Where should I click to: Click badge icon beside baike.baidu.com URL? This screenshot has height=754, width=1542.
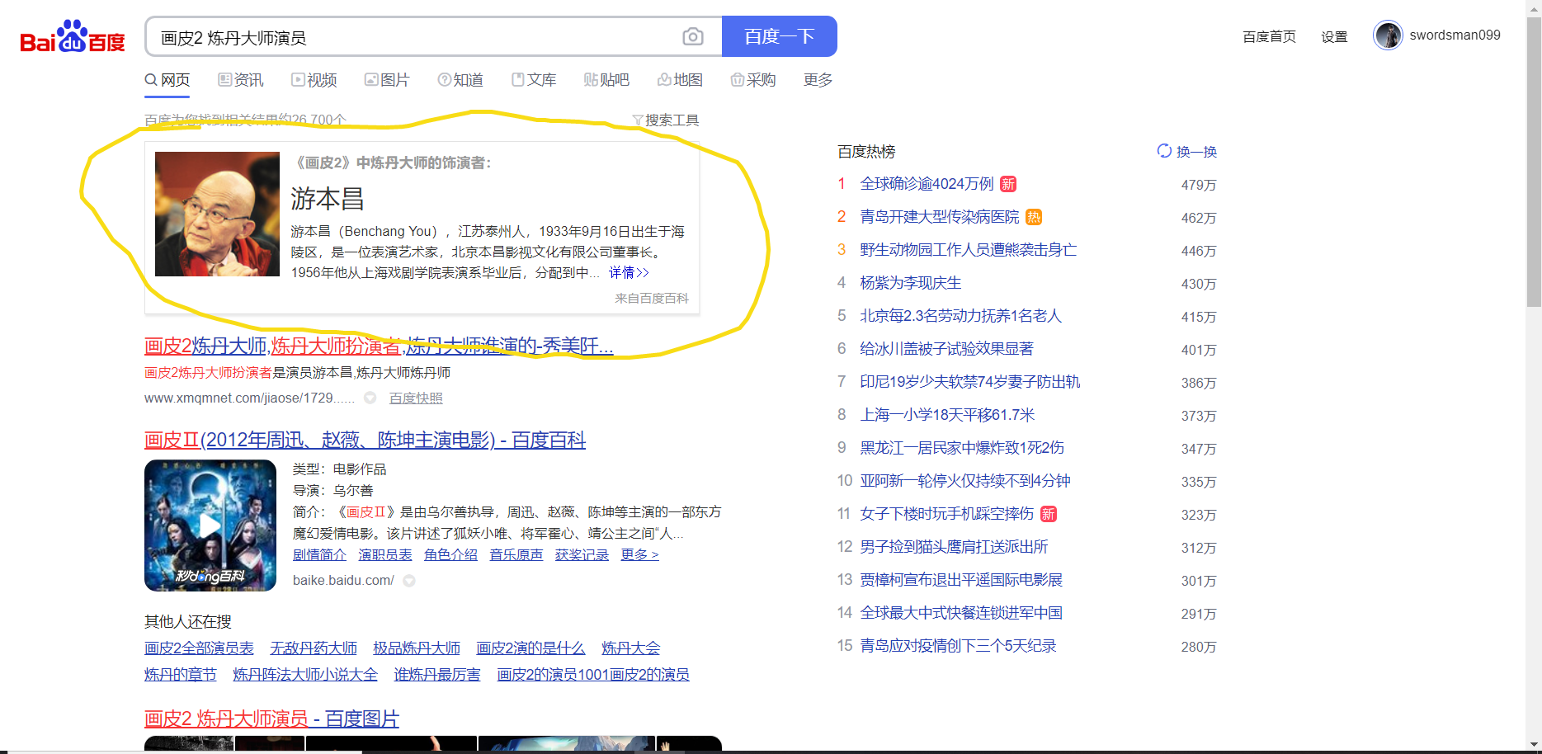tap(409, 581)
